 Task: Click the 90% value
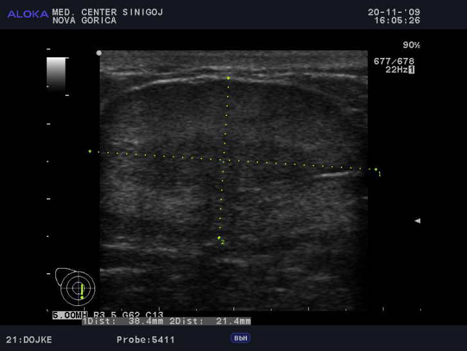pos(411,45)
